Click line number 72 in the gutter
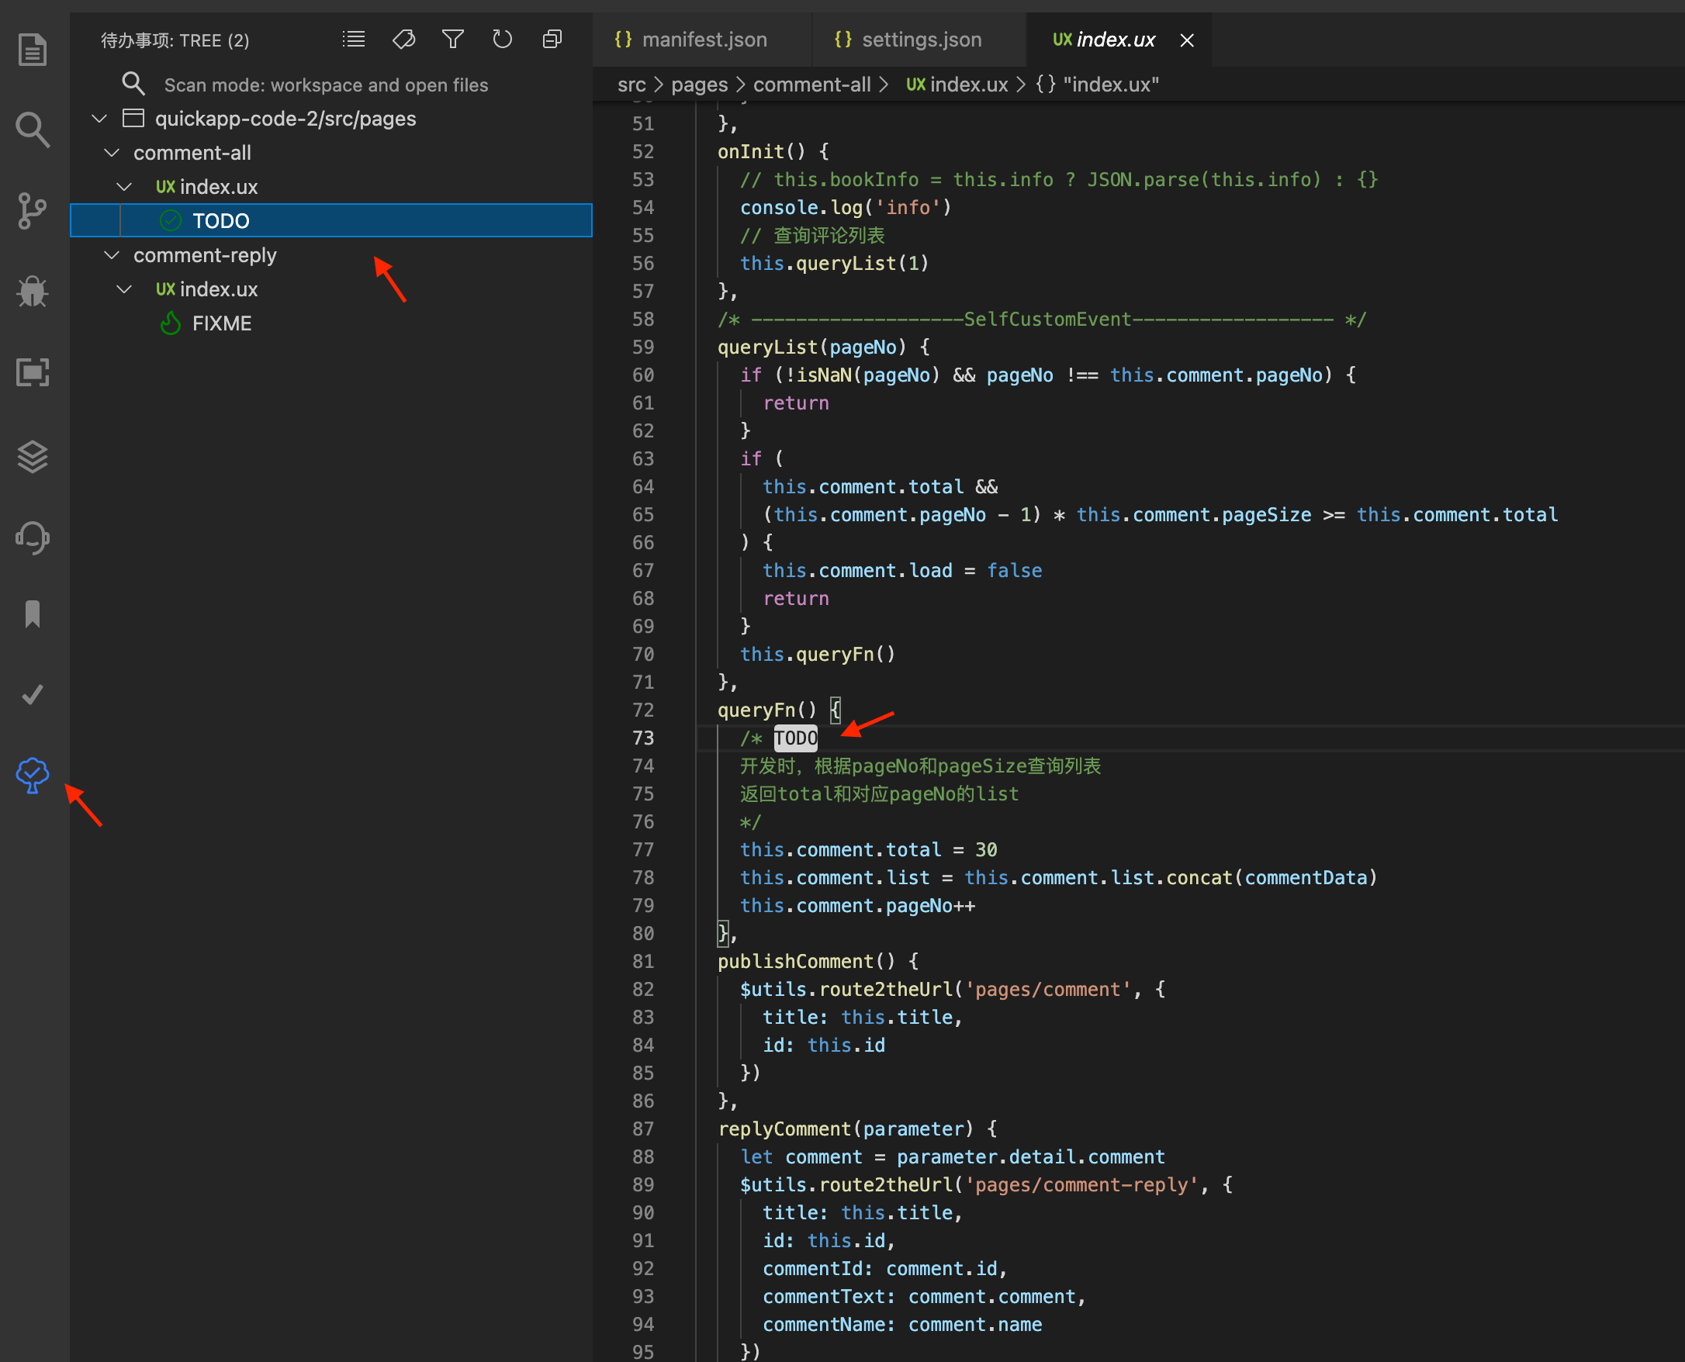The width and height of the screenshot is (1685, 1362). click(644, 710)
